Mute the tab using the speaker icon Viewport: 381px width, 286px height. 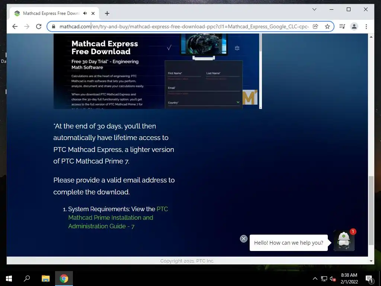[x=85, y=13]
